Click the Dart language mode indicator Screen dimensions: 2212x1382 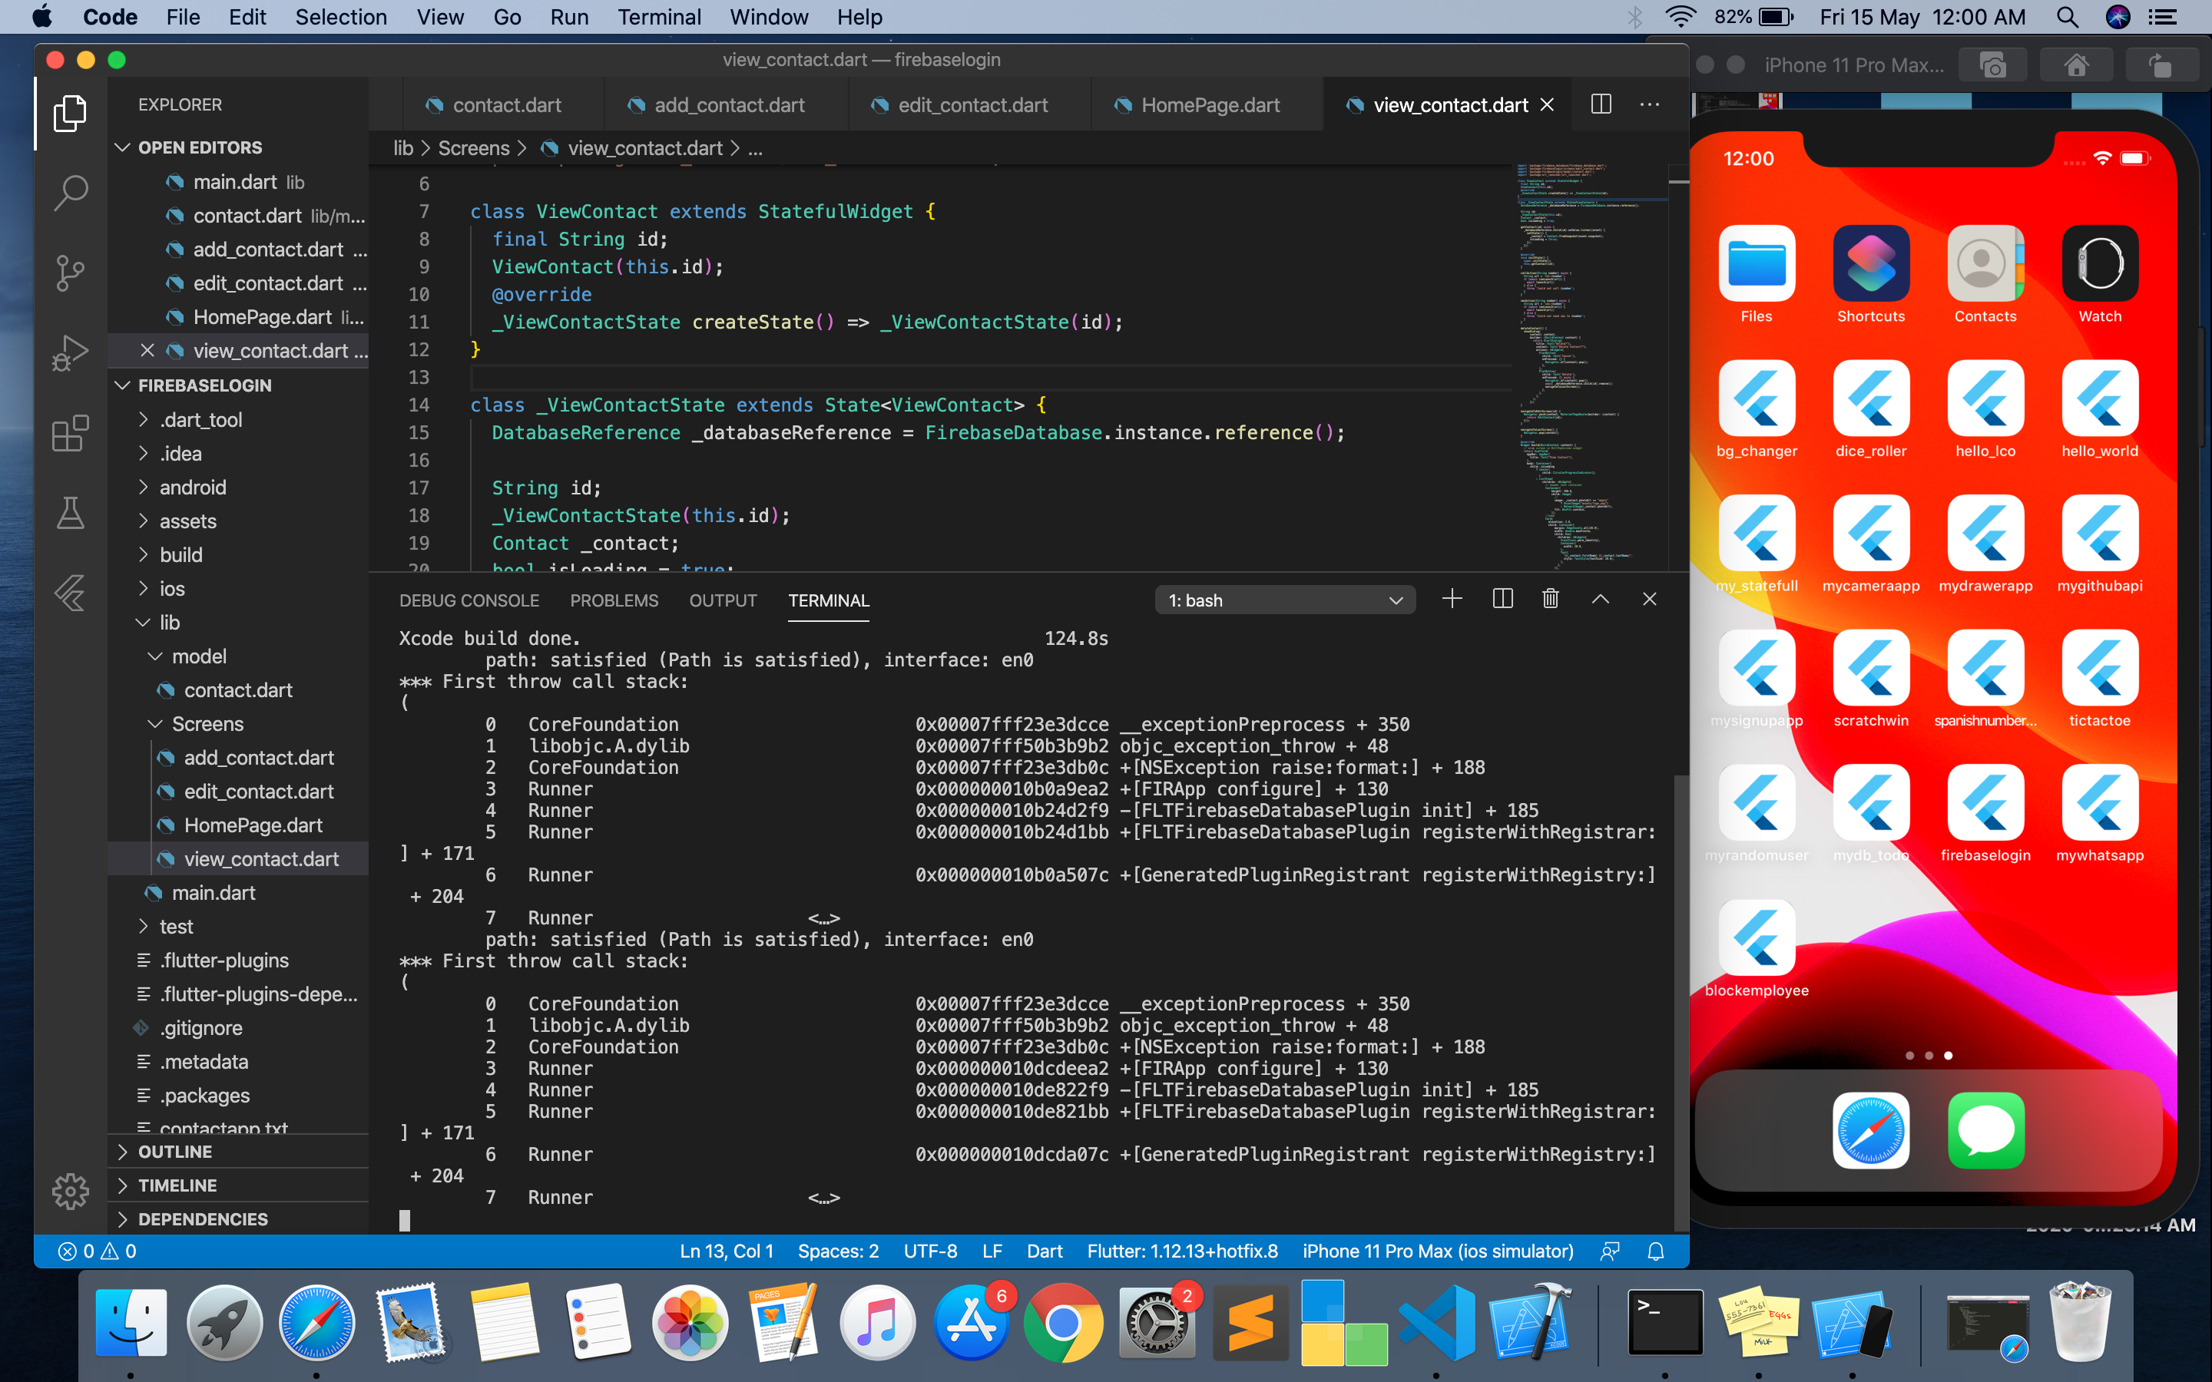coord(1044,1251)
